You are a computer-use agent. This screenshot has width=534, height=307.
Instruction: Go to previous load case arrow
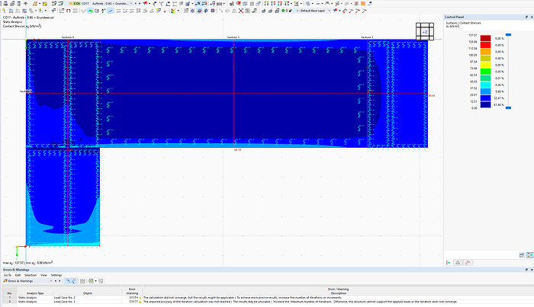point(135,3)
